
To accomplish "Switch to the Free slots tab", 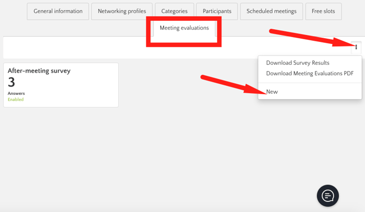I will (323, 11).
